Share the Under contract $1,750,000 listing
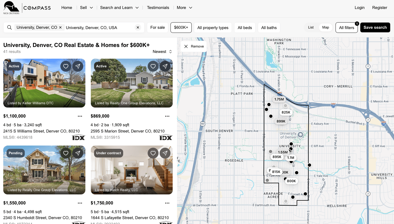This screenshot has height=224, width=394. pos(165,153)
